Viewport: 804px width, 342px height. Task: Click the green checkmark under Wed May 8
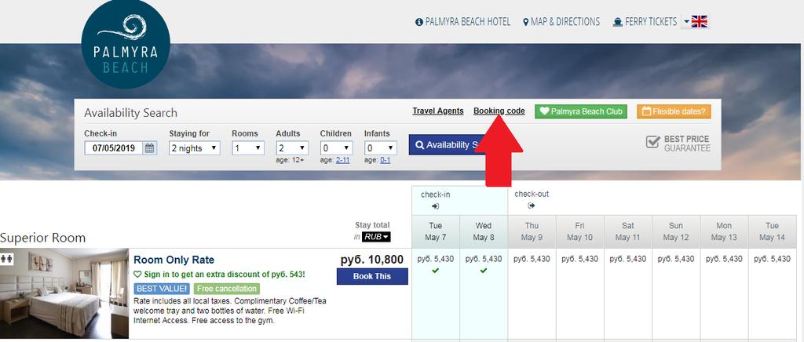[484, 271]
